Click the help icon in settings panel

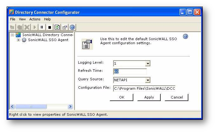coord(185,37)
